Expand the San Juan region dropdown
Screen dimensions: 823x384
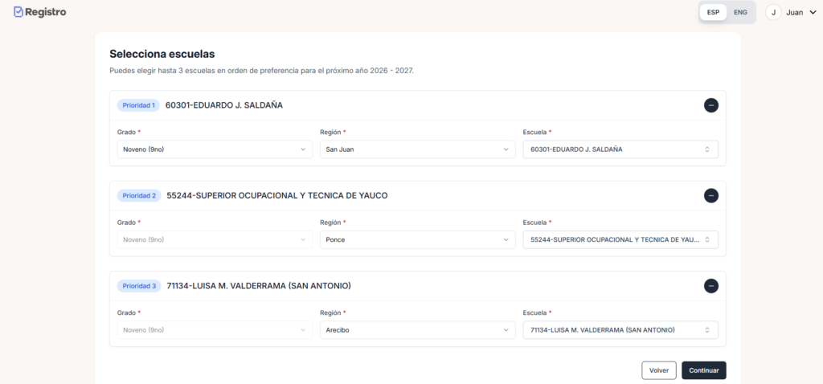[x=417, y=149]
